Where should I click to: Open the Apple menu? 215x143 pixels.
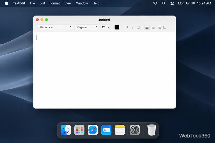pyautogui.click(x=6, y=3)
